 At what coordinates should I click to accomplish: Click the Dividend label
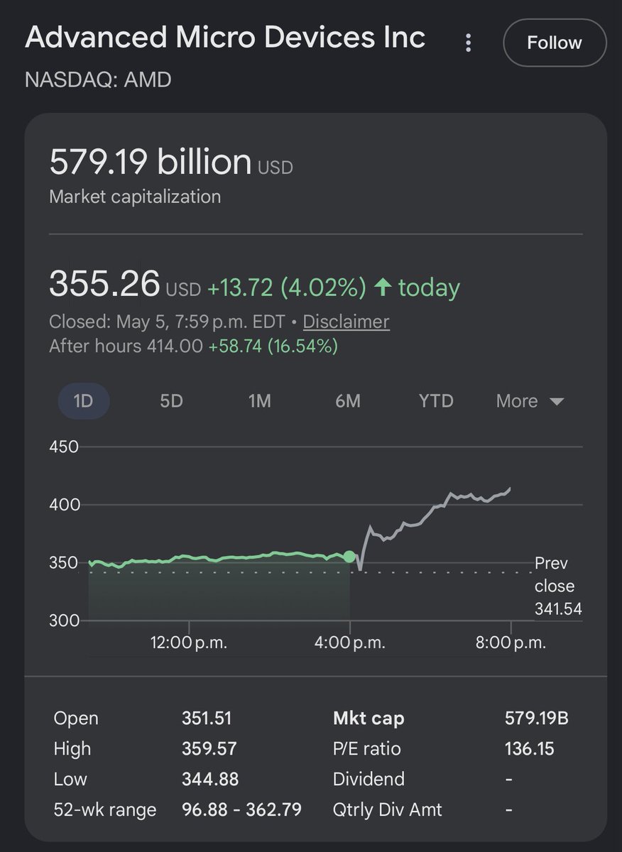click(x=369, y=779)
